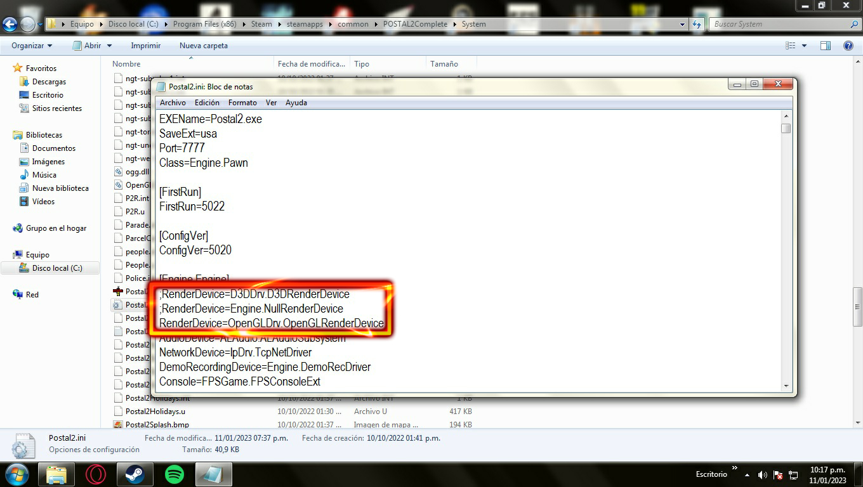Open the Archivo menu in Notepad
The height and width of the screenshot is (487, 863).
[x=173, y=103]
